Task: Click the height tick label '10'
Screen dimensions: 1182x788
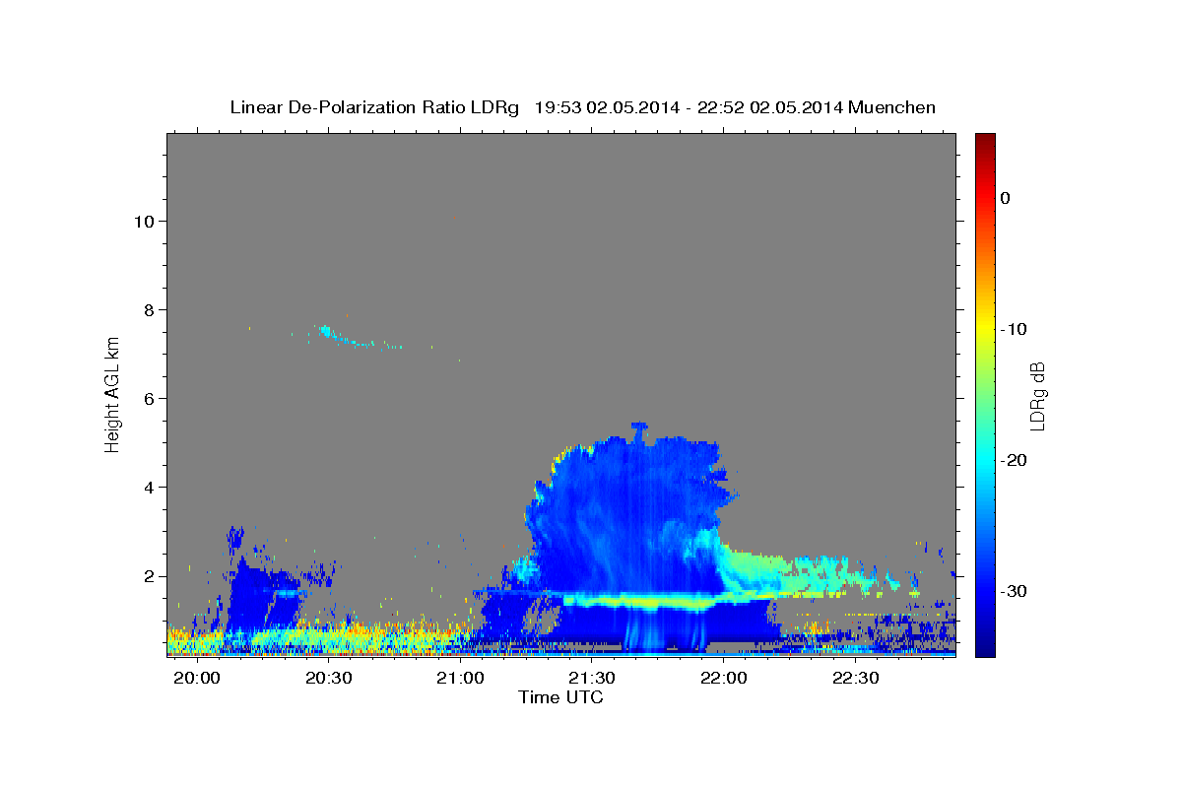Action: (x=143, y=221)
